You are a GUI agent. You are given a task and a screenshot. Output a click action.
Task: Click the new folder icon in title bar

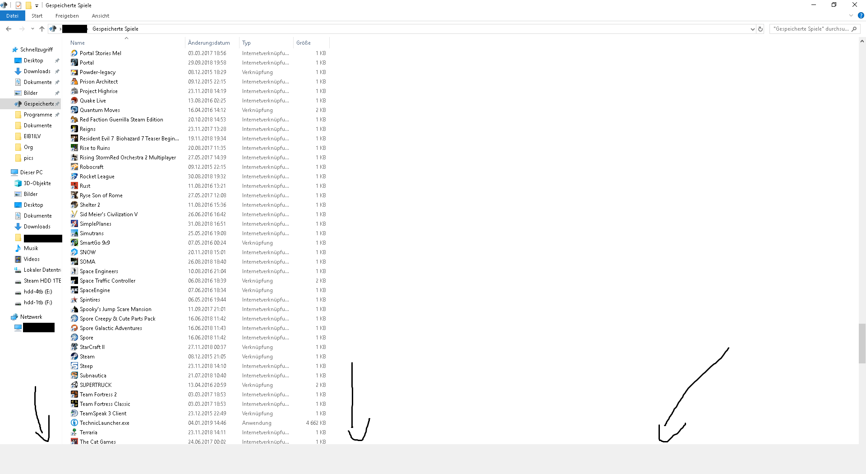coord(28,5)
